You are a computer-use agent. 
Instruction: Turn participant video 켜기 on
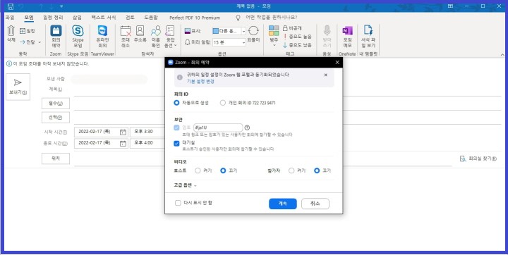tap(291, 170)
